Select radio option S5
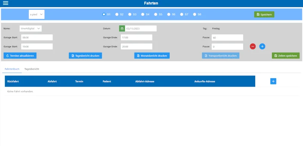 click(156, 14)
